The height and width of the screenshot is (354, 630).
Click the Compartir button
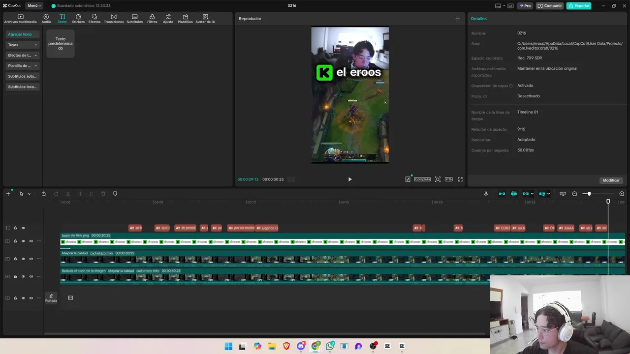pyautogui.click(x=550, y=6)
